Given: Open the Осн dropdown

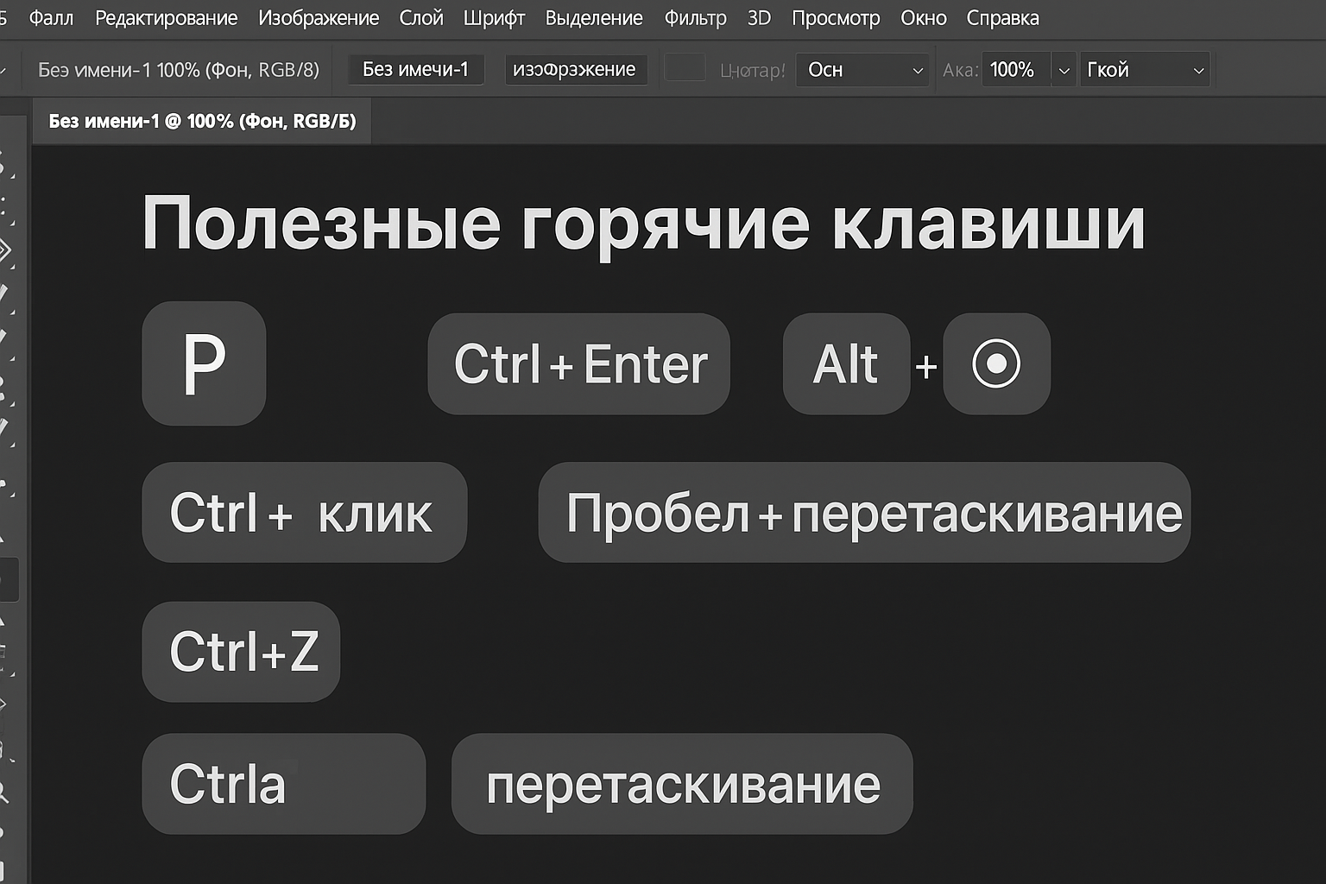Looking at the screenshot, I should (862, 70).
